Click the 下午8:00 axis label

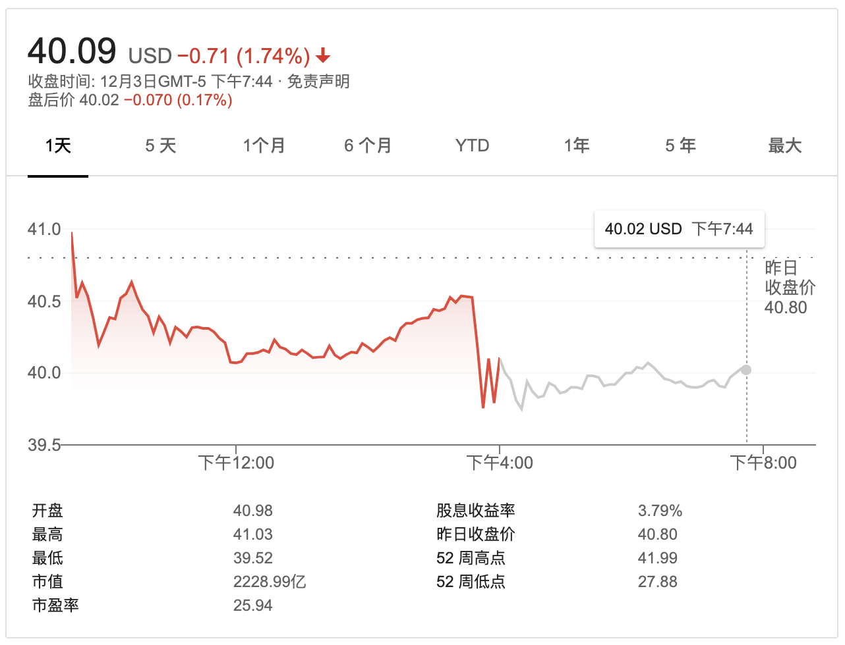[763, 463]
